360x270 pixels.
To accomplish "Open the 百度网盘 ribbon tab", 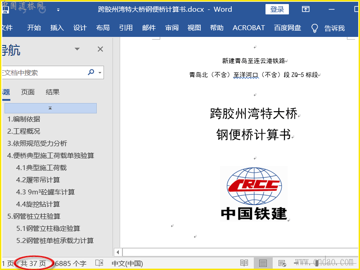I will pos(288,28).
